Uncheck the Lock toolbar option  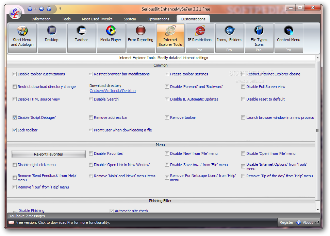click(x=15, y=130)
